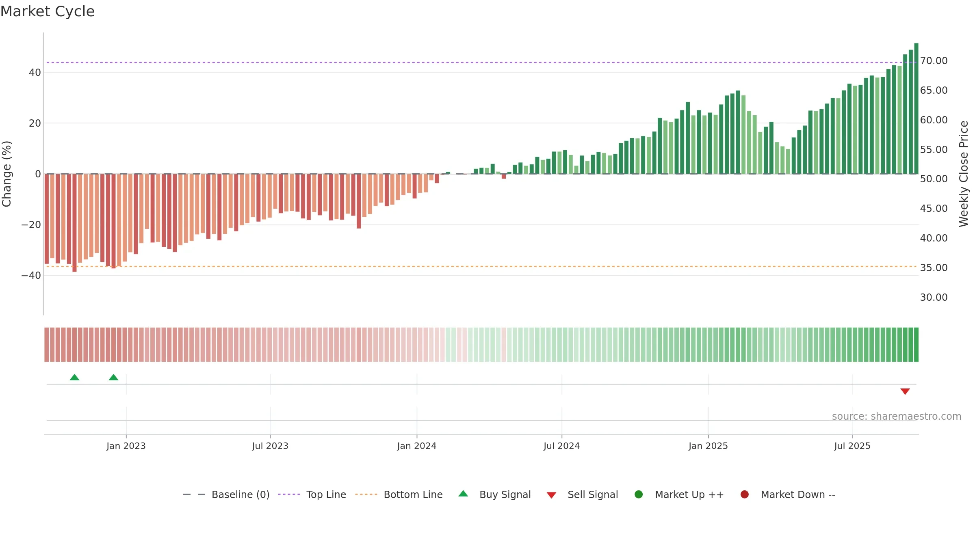Toggle the Baseline (0) legend entry

click(x=226, y=494)
